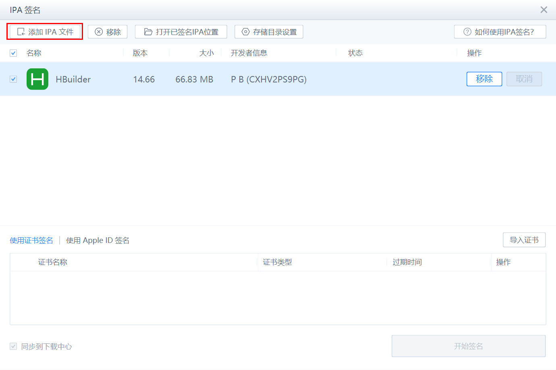
Task: Open the 如何使用IPA签名? help button
Action: click(500, 32)
